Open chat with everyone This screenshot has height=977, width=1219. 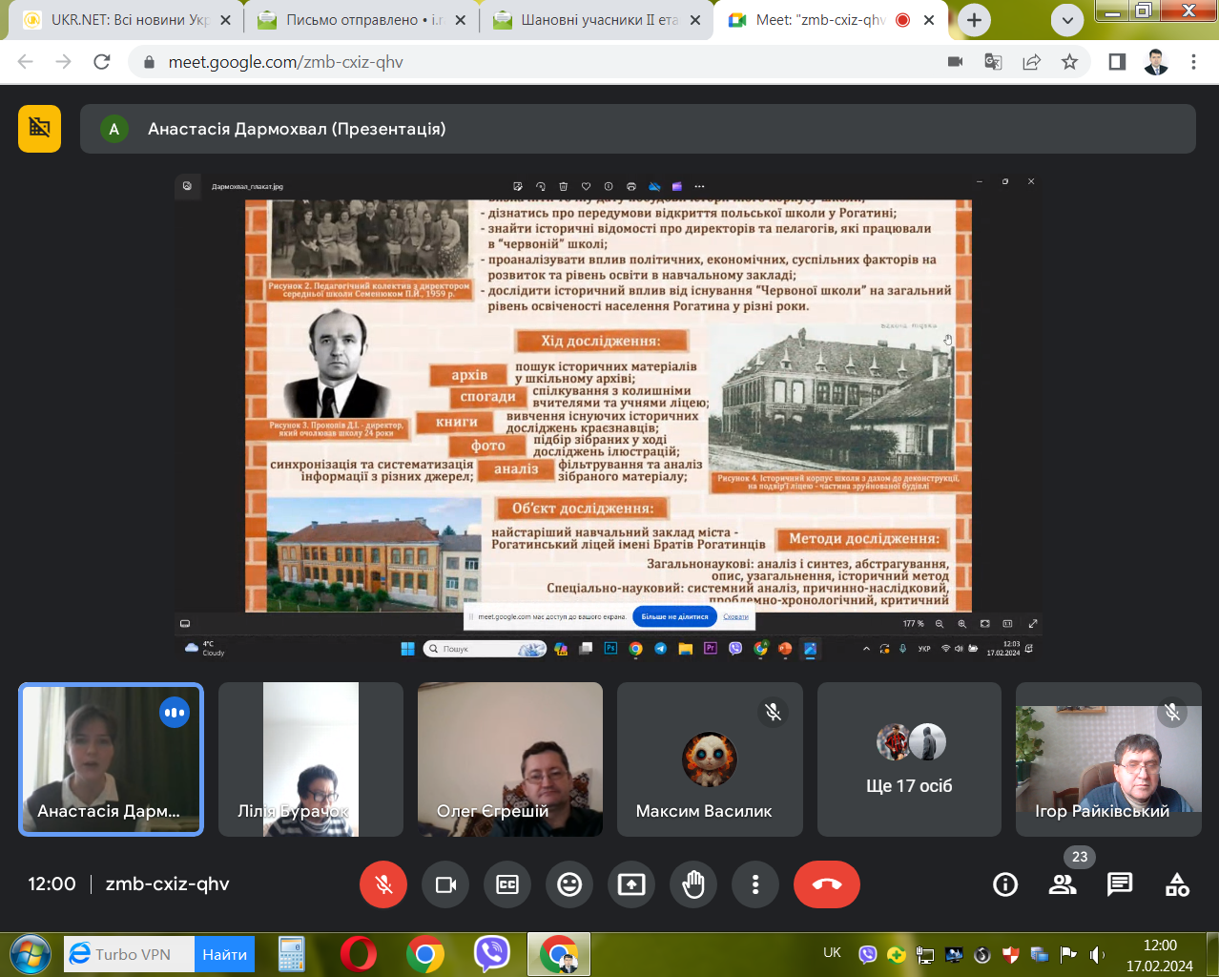click(1120, 884)
